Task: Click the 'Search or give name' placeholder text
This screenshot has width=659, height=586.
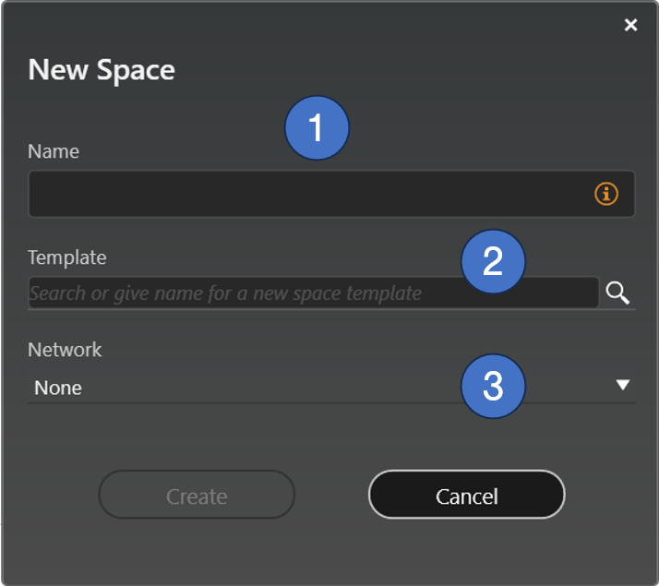Action: click(225, 293)
